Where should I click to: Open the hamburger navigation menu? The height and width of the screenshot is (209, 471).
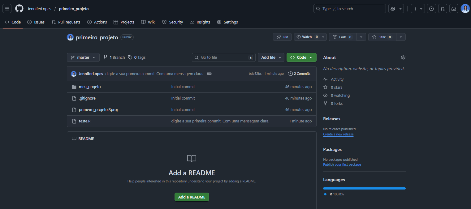[x=7, y=9]
